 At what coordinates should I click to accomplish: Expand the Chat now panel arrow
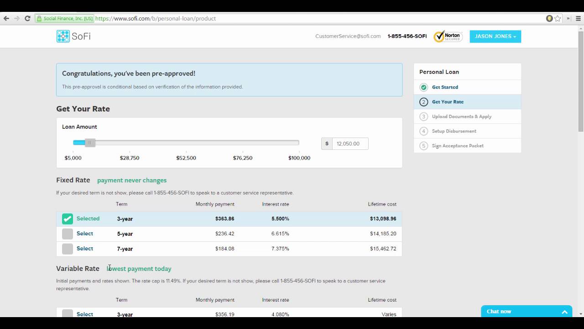click(x=564, y=312)
